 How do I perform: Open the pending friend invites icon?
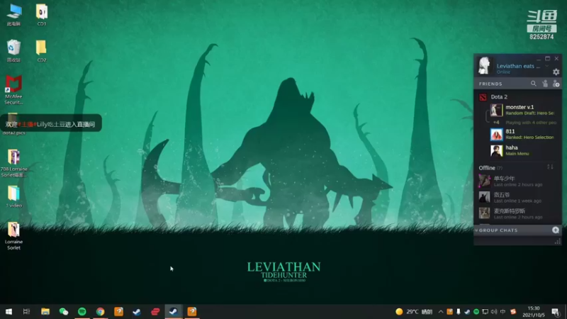pyautogui.click(x=545, y=84)
